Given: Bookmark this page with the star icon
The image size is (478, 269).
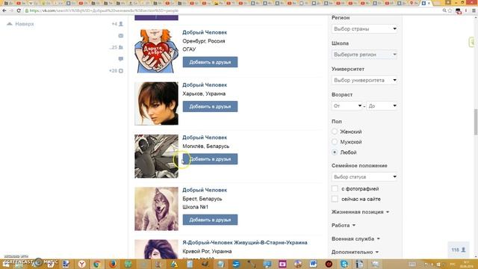Looking at the screenshot, I should click(x=450, y=10).
